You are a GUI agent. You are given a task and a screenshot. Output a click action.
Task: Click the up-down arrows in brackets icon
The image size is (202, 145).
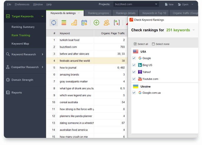tap(117, 23)
